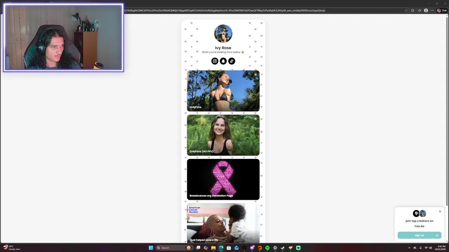
Task: Expand the hidden system tray icons chevron
Action: click(x=409, y=248)
